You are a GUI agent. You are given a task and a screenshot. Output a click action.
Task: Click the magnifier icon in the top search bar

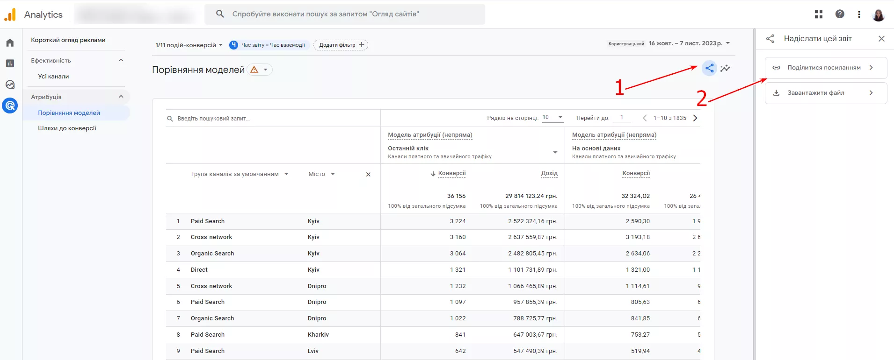coord(220,14)
